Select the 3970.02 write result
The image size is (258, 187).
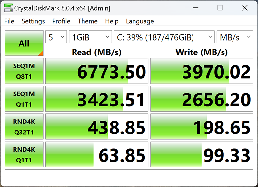(202, 71)
